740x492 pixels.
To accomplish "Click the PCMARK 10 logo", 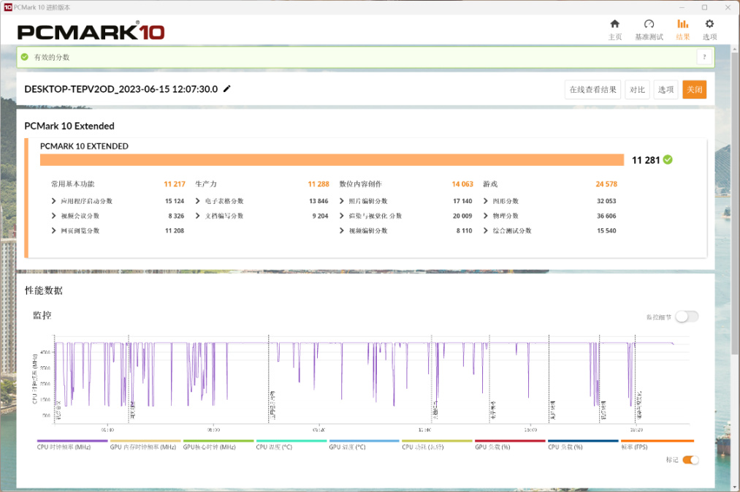I will [91, 31].
